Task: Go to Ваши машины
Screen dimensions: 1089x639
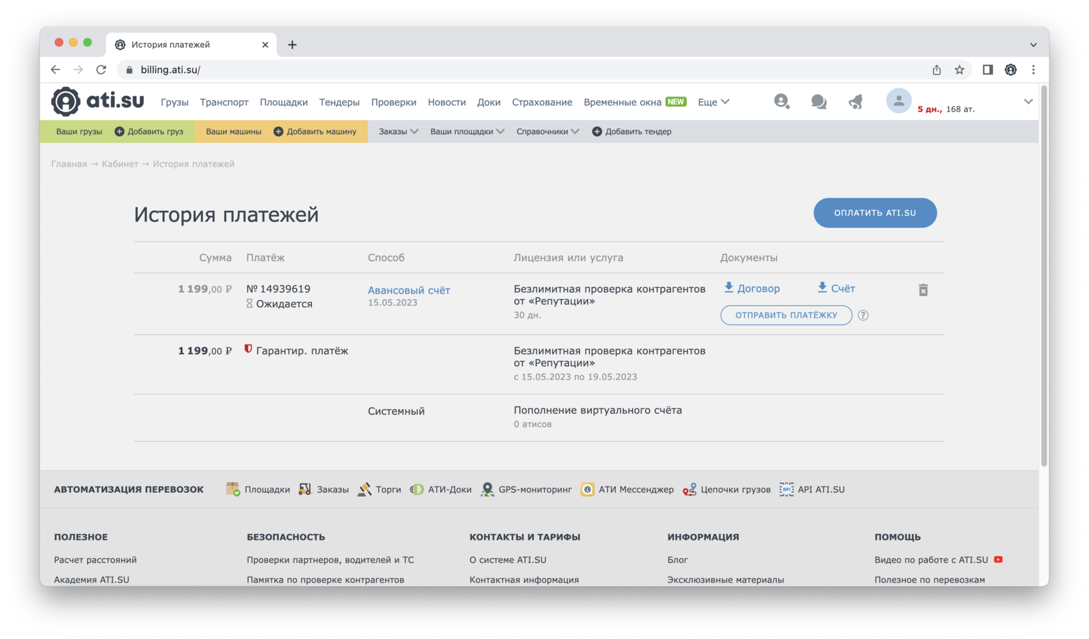Action: (x=233, y=132)
